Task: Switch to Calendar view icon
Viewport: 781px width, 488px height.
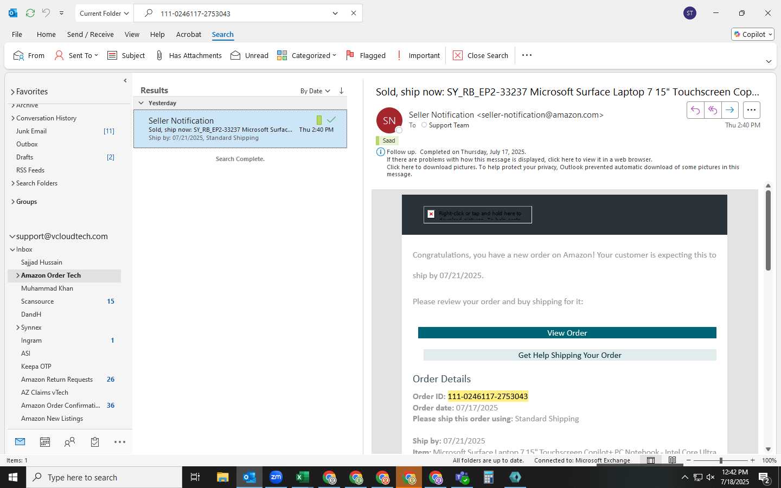Action: point(45,442)
